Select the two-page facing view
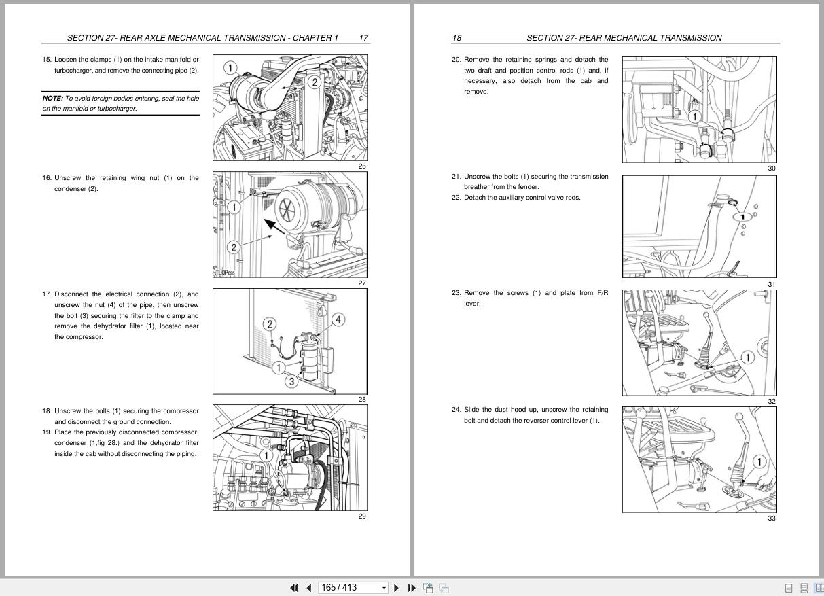 [x=819, y=589]
